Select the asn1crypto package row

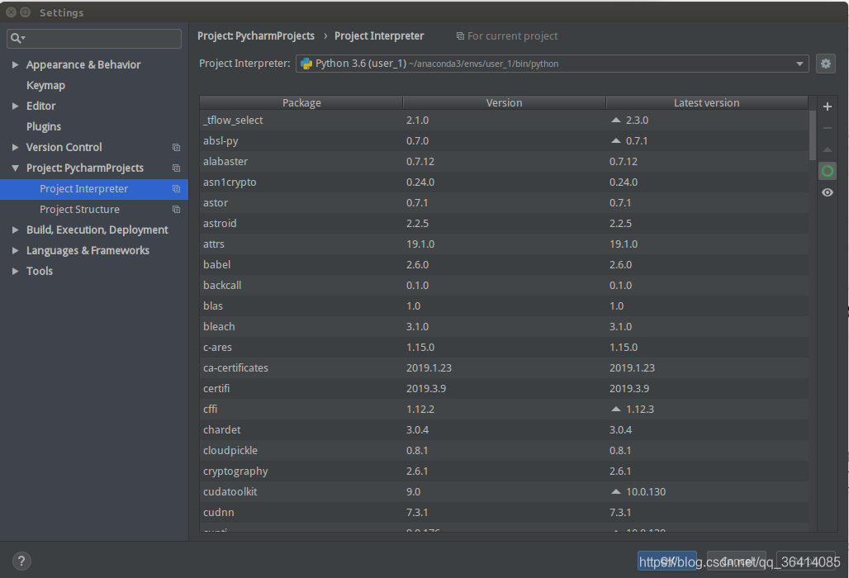tap(504, 182)
